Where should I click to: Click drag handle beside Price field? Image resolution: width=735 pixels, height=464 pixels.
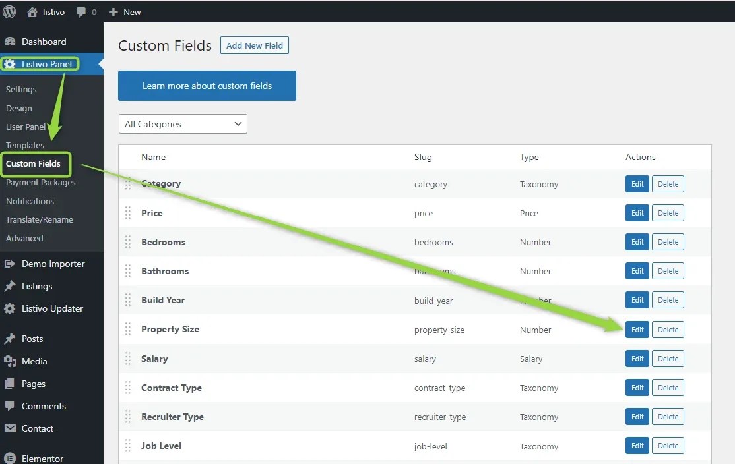128,213
